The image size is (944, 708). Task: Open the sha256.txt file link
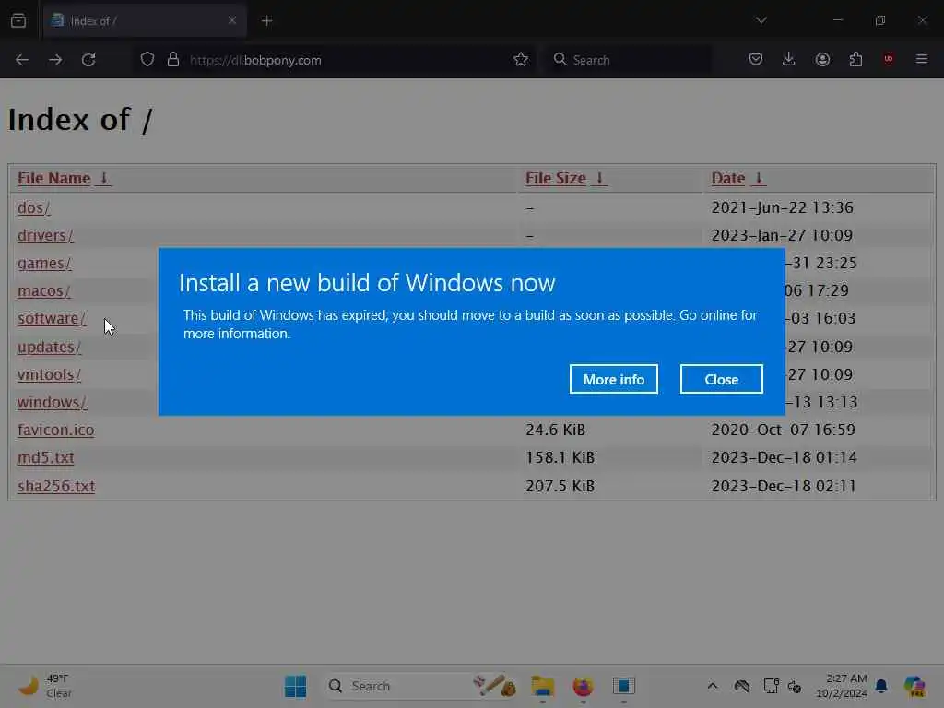(56, 486)
